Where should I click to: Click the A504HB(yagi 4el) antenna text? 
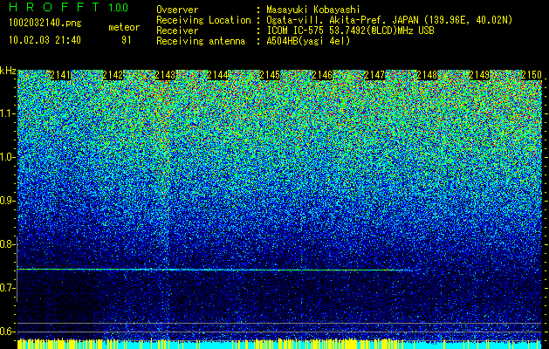pos(308,41)
